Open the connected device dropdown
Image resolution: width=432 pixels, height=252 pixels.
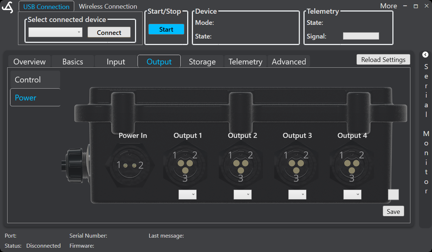[55, 32]
